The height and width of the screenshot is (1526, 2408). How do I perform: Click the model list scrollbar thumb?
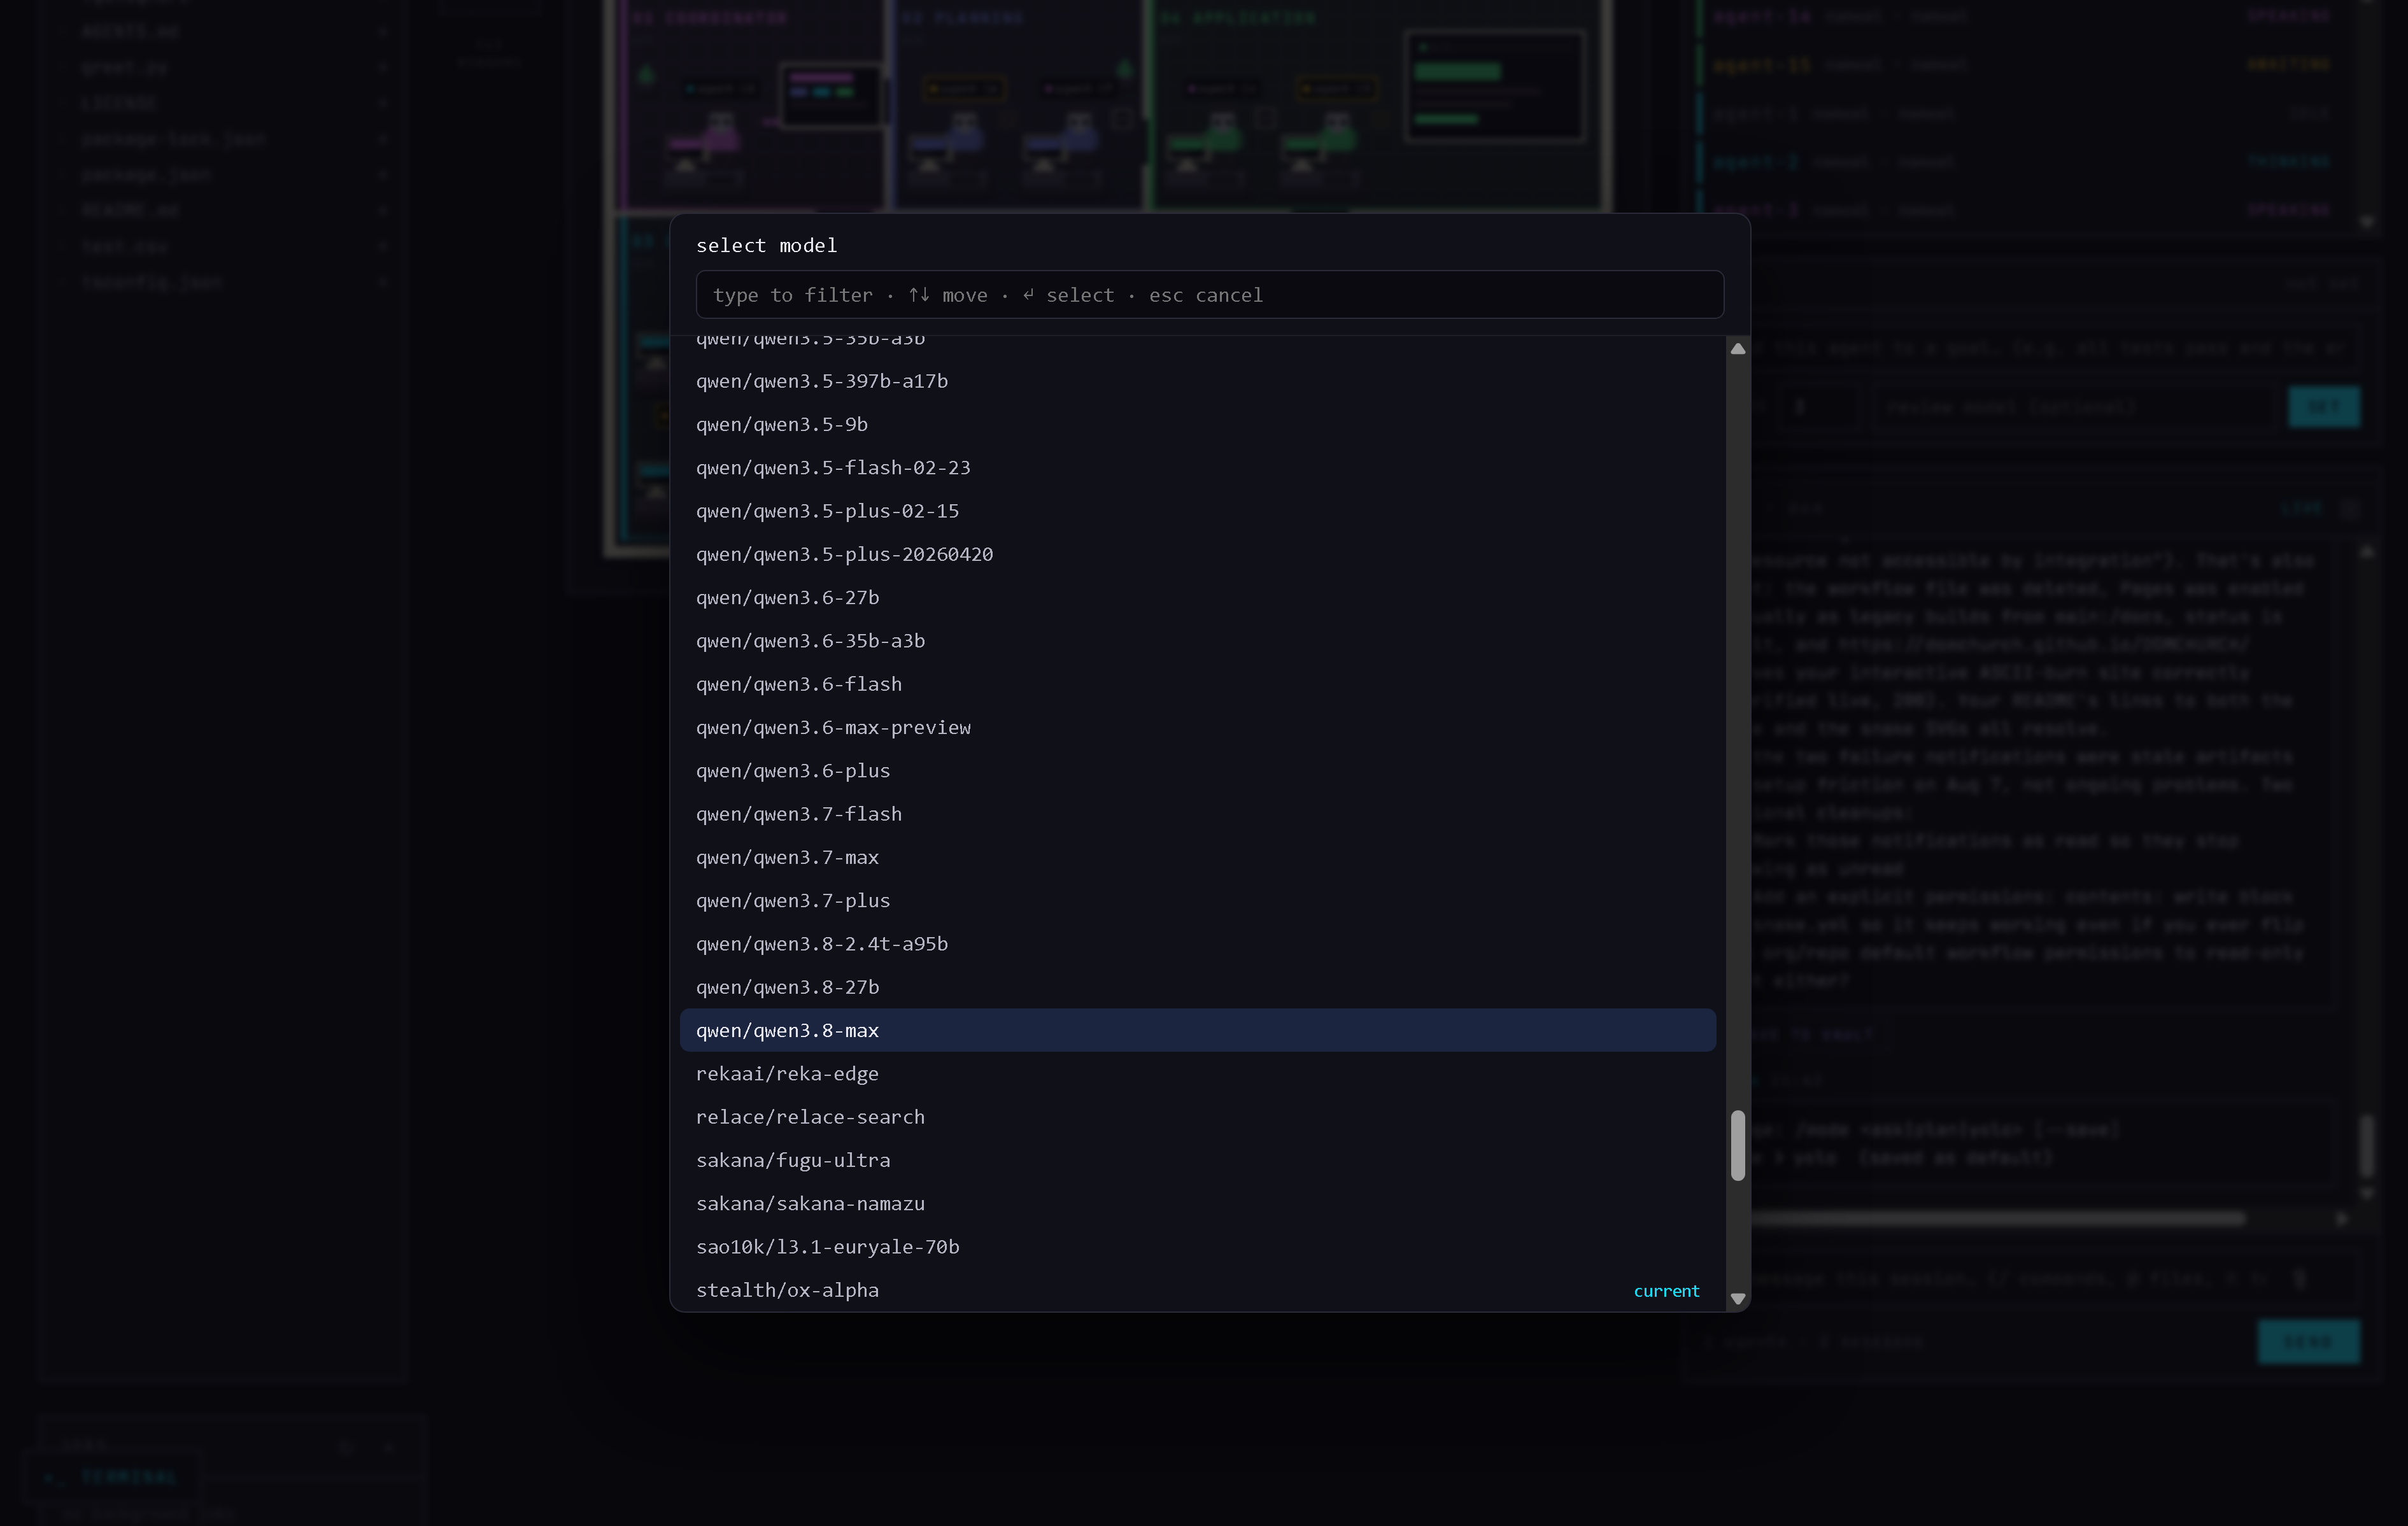coord(1737,1145)
